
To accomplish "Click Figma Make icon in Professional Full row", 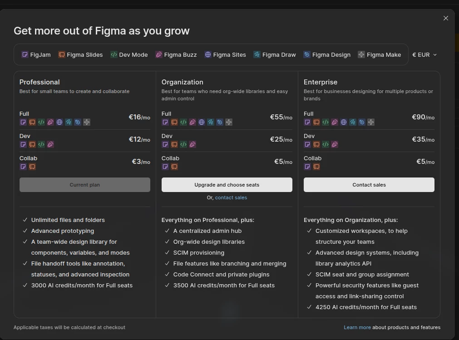I will 87,122.
